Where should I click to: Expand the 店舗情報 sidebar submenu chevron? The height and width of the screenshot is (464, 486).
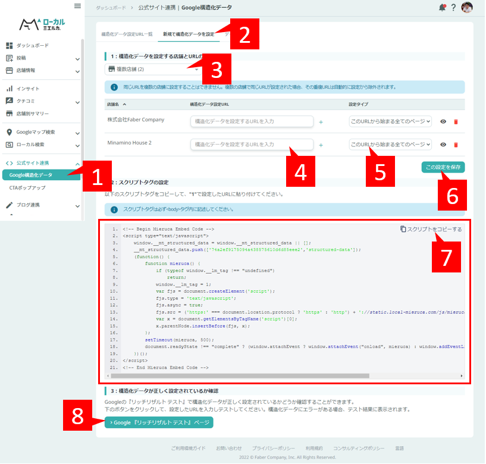tap(77, 71)
